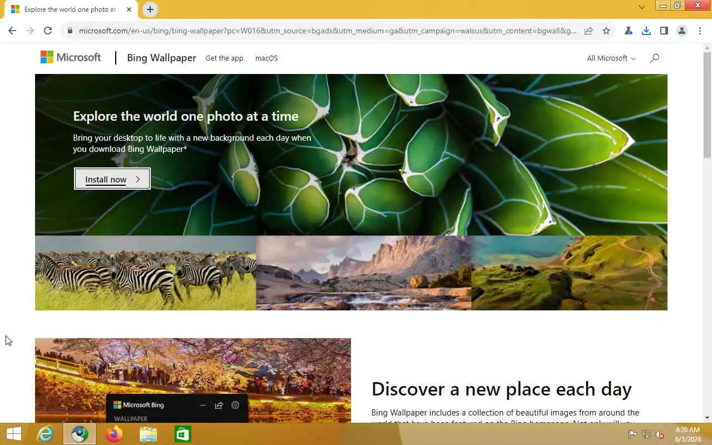The width and height of the screenshot is (712, 445).
Task: Open tab search dropdown arrow
Action: (641, 7)
